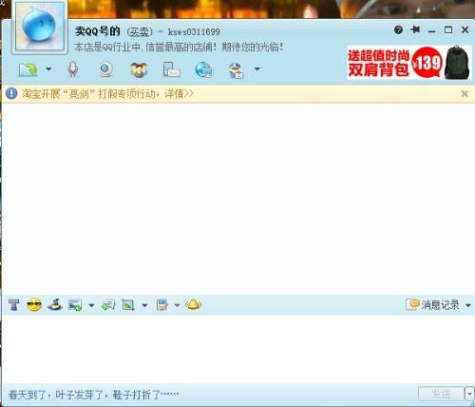
Task: Click the quick reply speech bubble icon
Action: pyautogui.click(x=108, y=305)
